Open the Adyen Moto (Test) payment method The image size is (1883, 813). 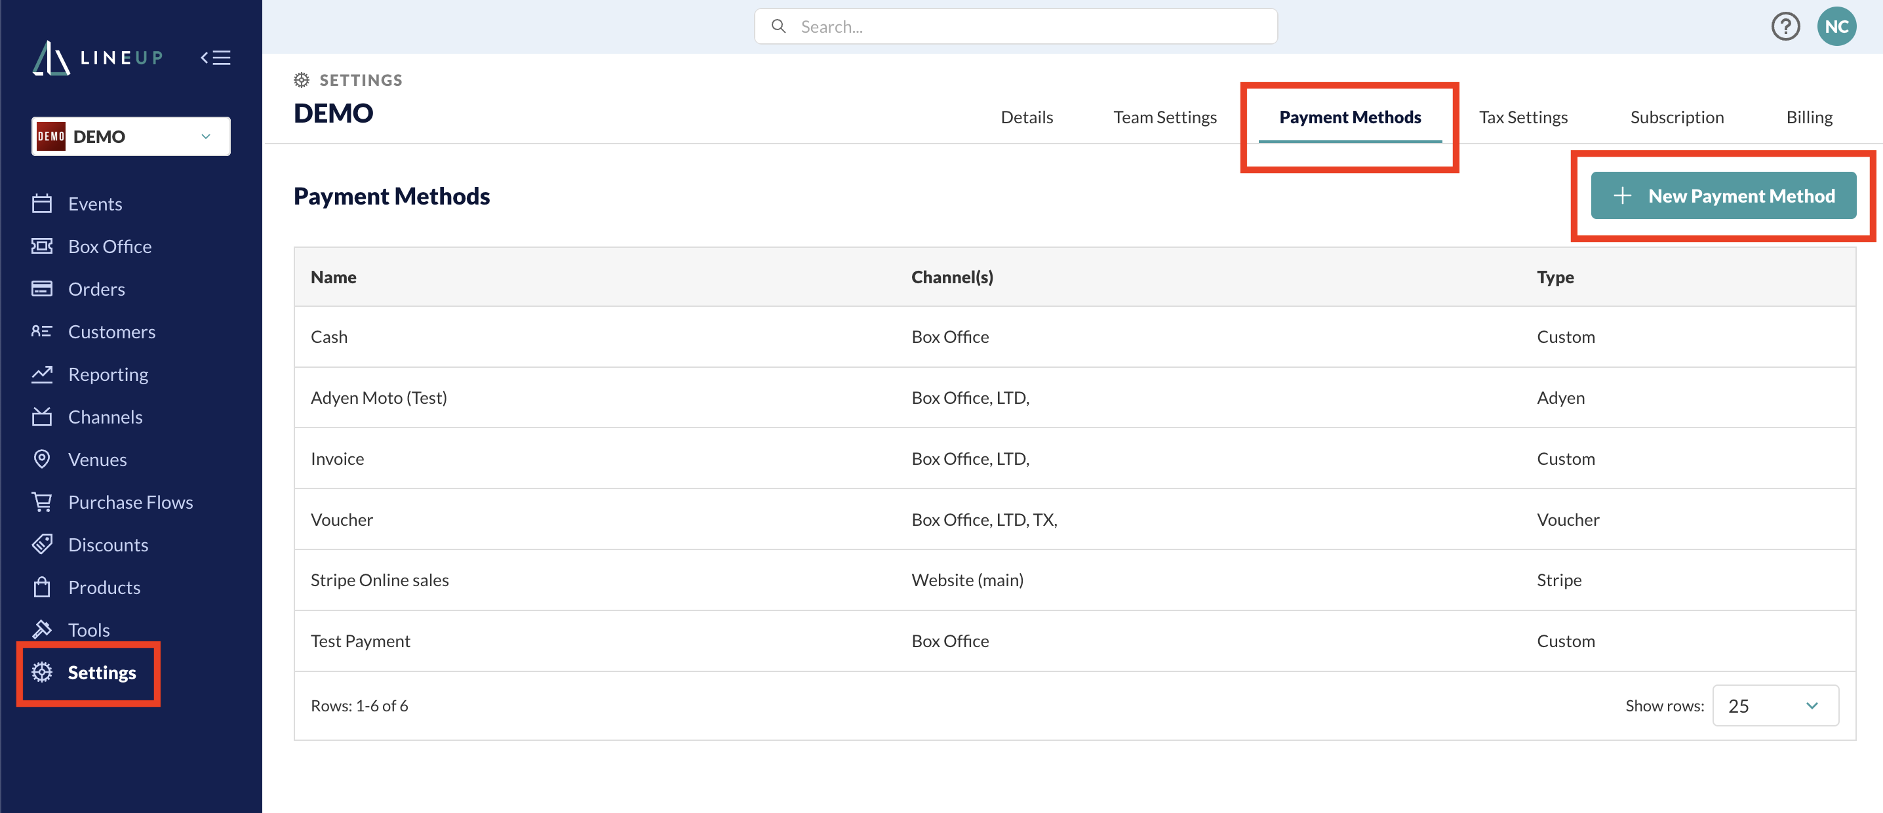tap(379, 397)
